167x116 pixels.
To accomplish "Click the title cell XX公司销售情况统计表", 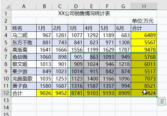I will pyautogui.click(x=84, y=14).
